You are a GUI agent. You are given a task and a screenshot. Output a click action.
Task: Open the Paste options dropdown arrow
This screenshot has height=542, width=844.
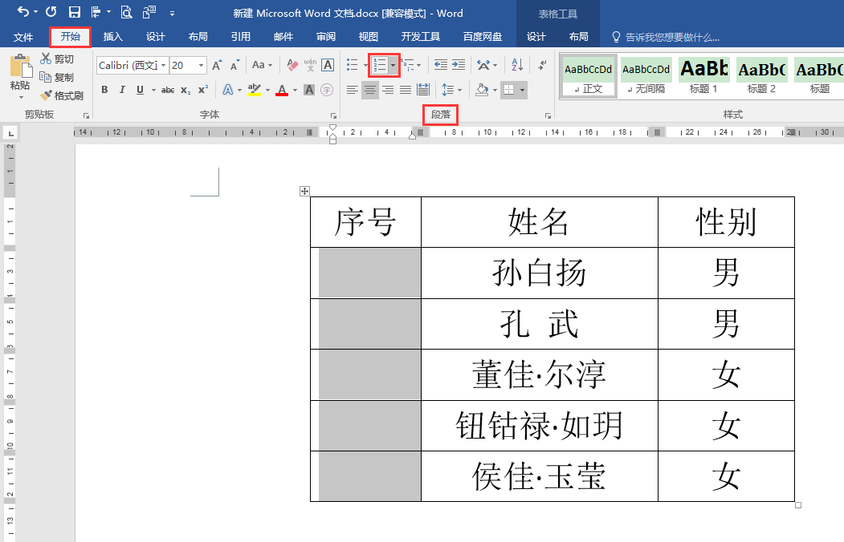point(21,98)
